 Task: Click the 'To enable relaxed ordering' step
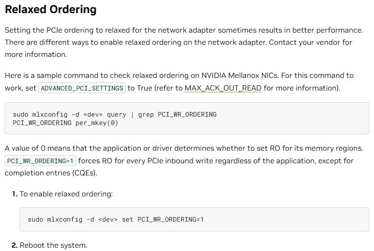click(66, 194)
